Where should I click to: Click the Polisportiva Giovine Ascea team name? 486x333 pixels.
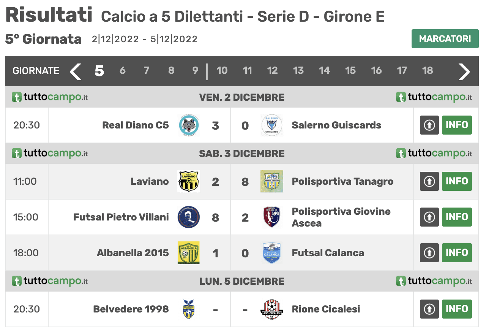(341, 217)
